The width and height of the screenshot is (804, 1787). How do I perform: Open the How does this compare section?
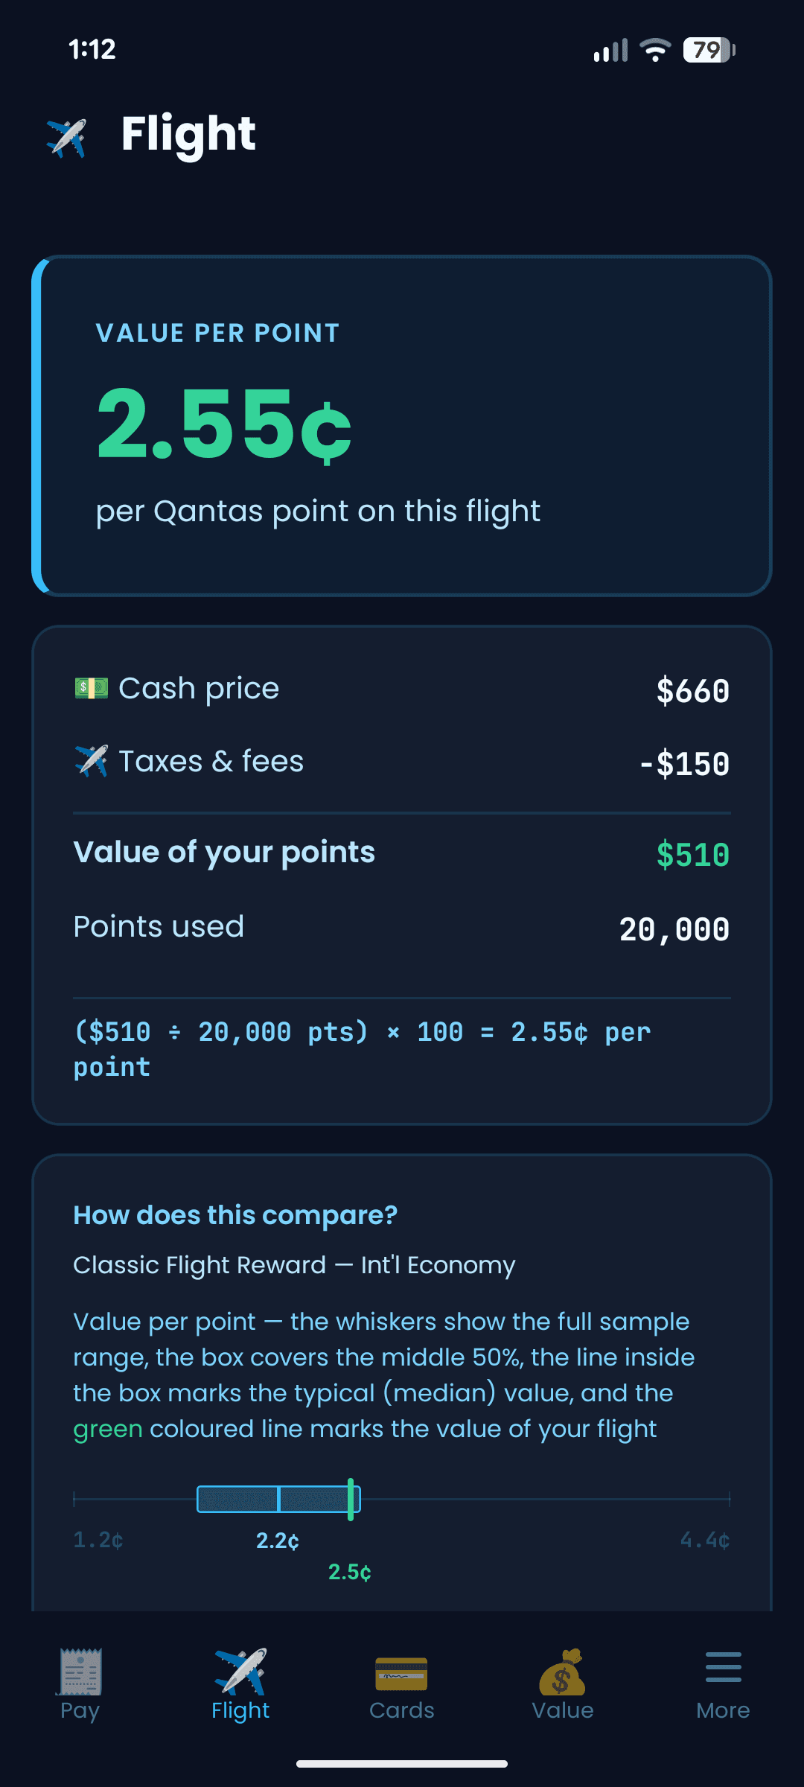236,1214
